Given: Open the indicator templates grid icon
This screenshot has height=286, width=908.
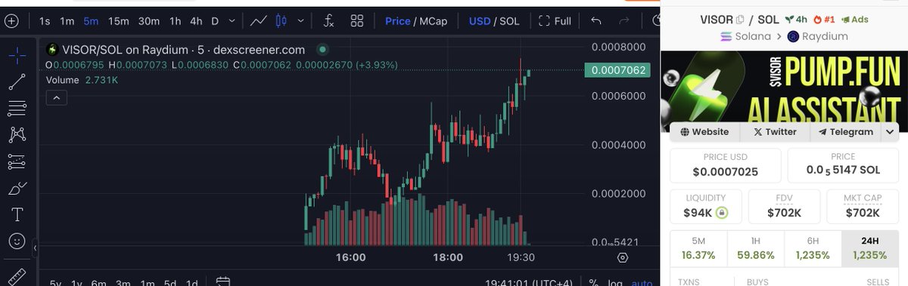Looking at the screenshot, I should tap(357, 21).
